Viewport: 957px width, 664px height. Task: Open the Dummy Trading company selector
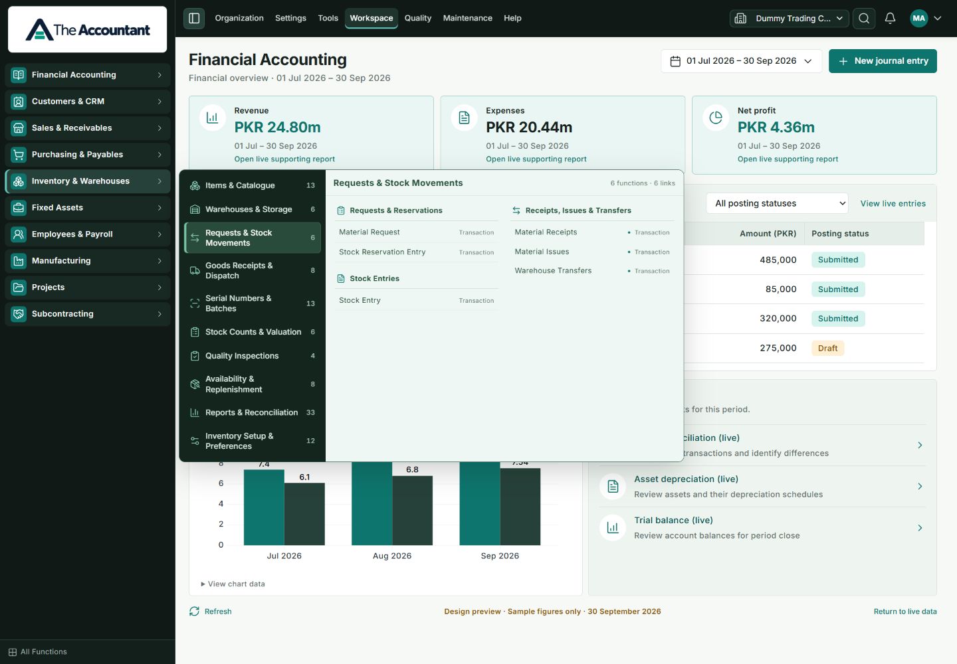pos(789,19)
